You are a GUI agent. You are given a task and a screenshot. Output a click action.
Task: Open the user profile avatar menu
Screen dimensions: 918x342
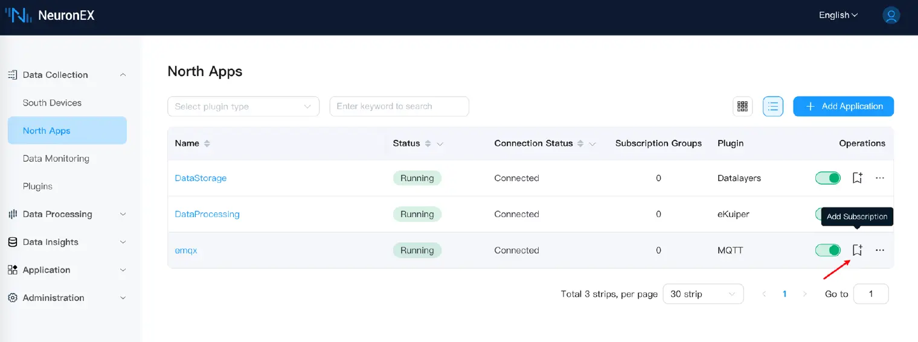pyautogui.click(x=891, y=15)
